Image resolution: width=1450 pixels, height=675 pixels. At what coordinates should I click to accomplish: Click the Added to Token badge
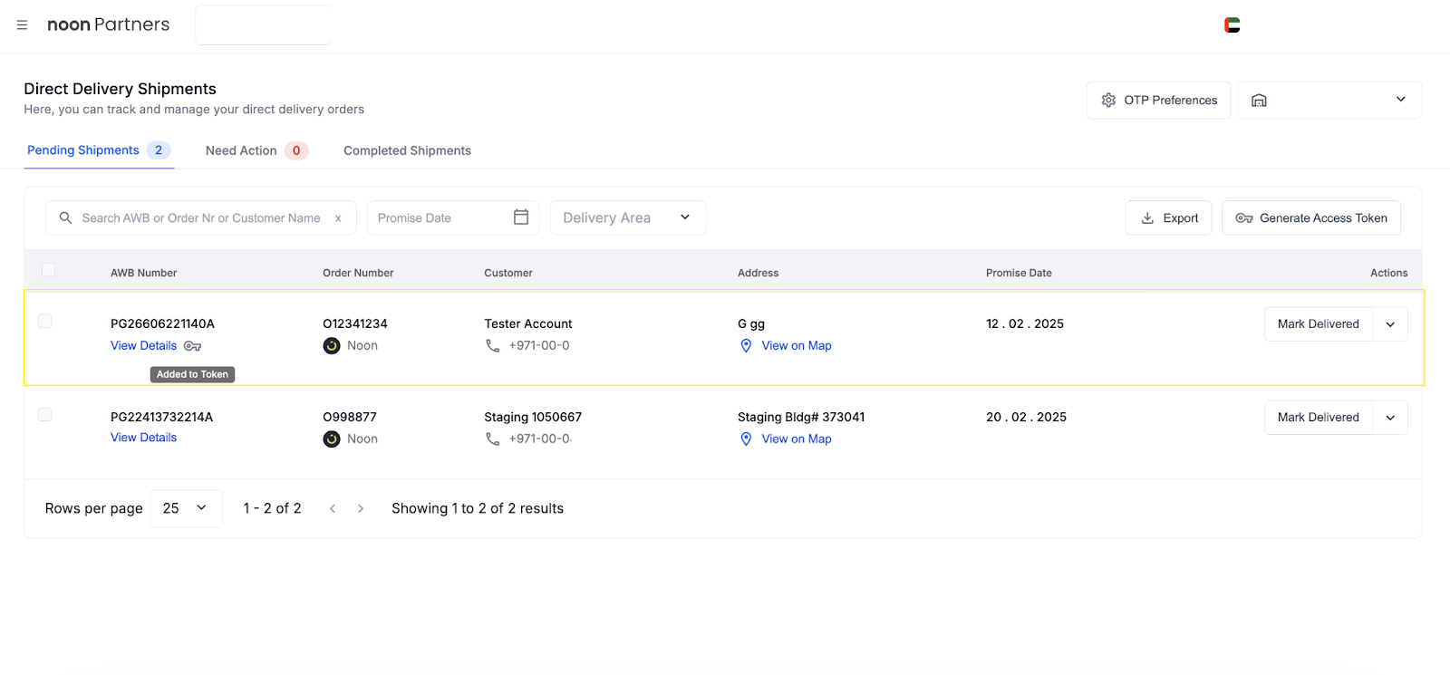(192, 375)
